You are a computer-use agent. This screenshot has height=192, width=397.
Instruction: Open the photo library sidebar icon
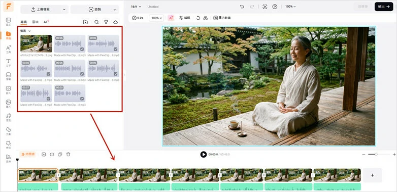pyautogui.click(x=8, y=103)
